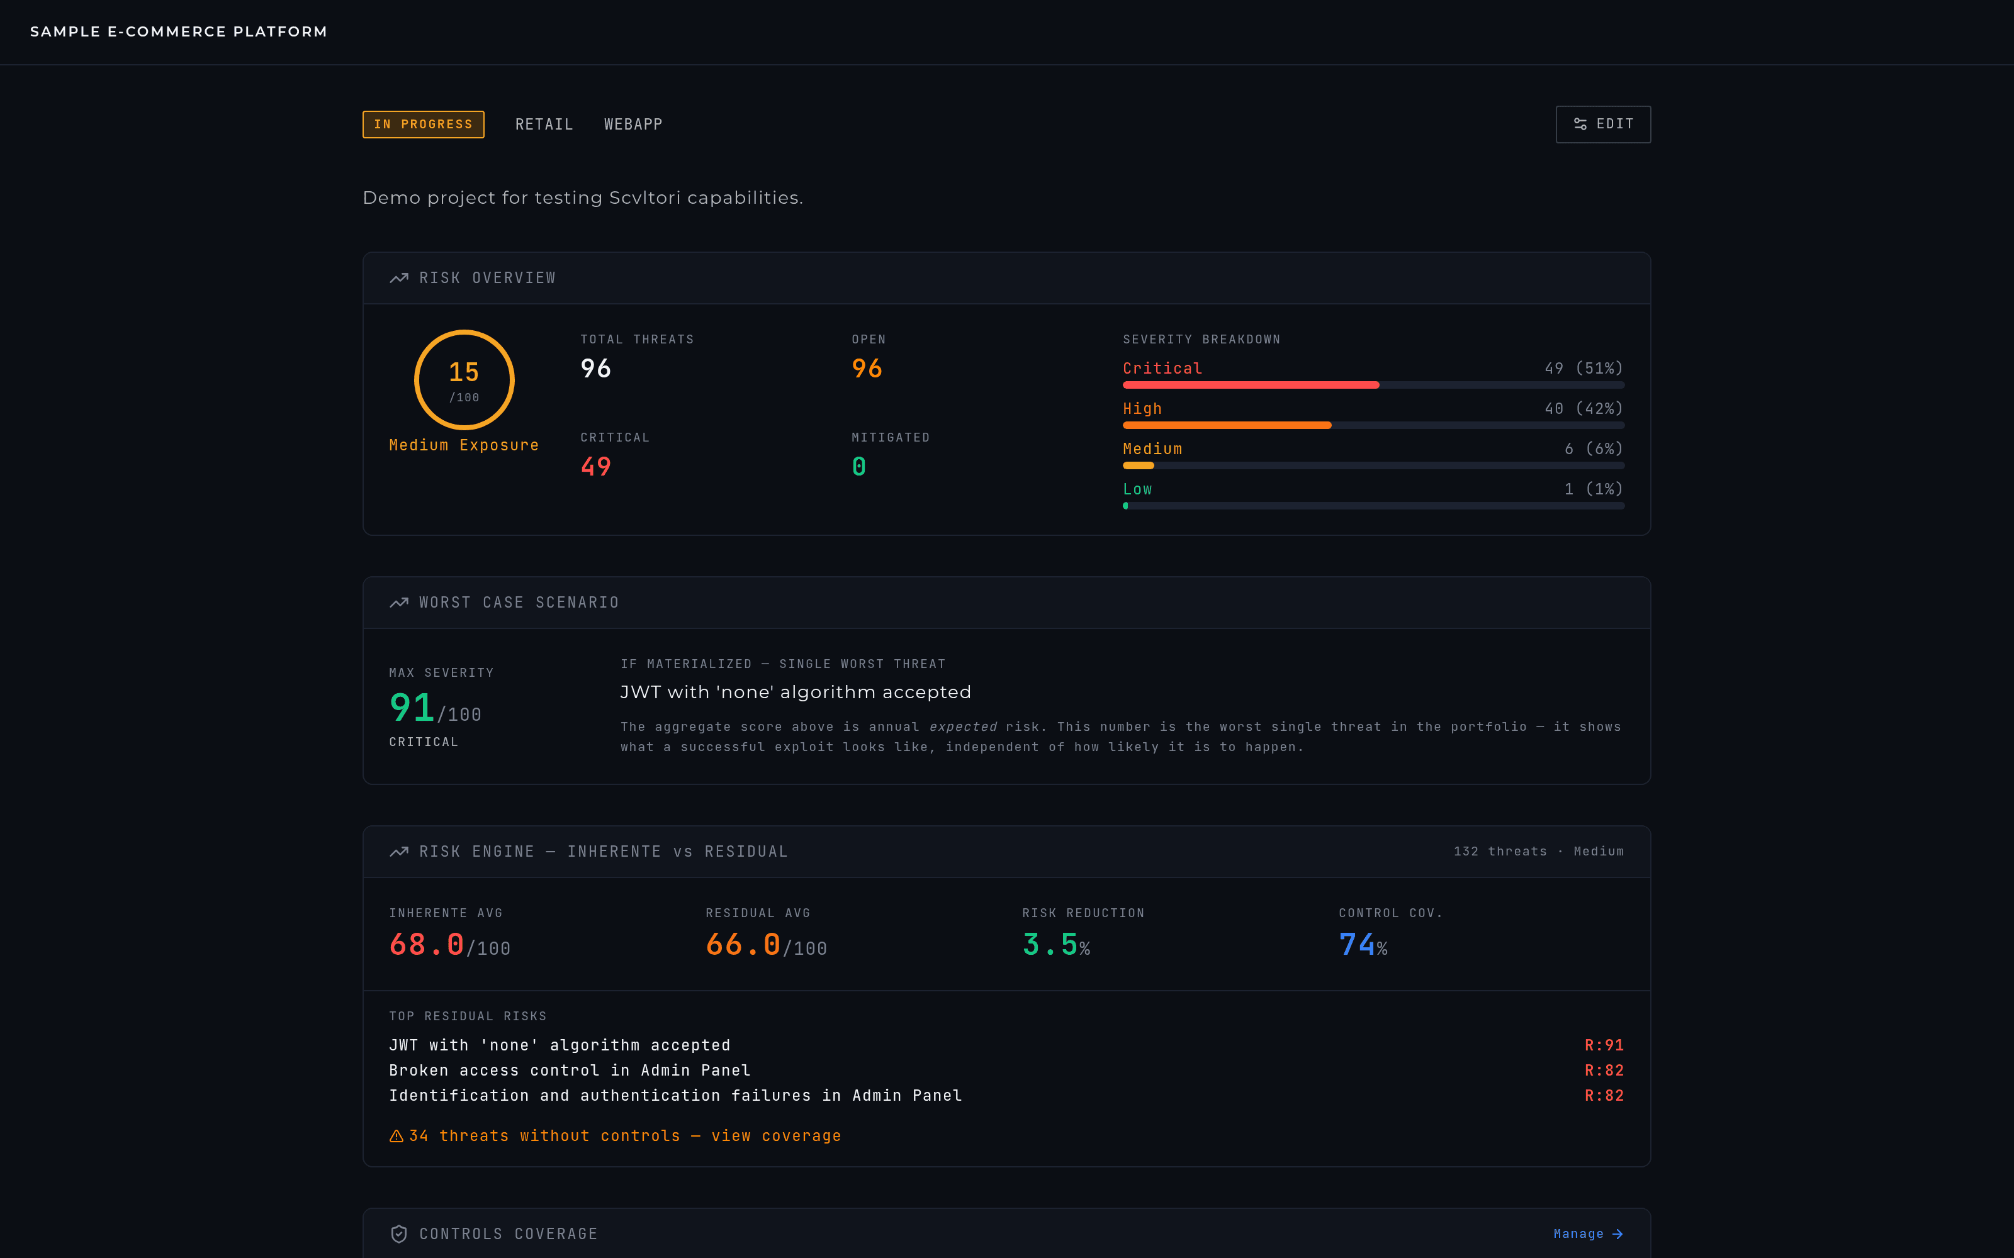Click the Risk Overview trend icon

tap(398, 278)
